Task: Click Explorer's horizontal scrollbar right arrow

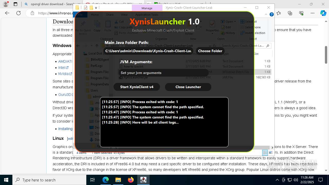Action: (272, 147)
